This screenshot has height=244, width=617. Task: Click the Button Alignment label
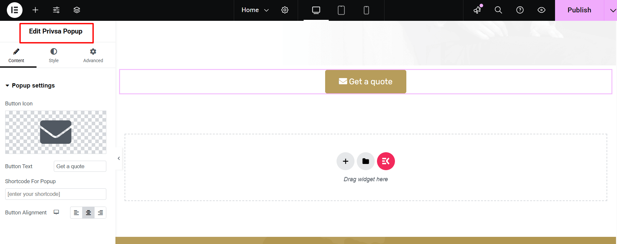pos(26,212)
